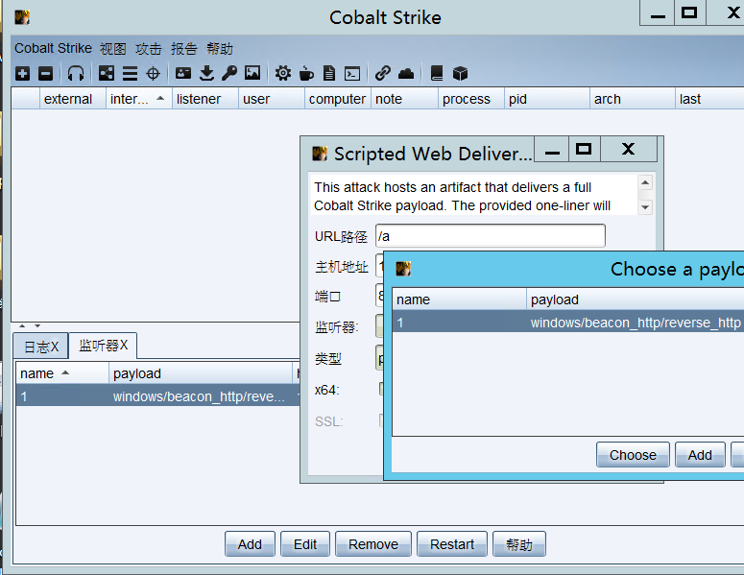Click the document Office macro icon

329,74
